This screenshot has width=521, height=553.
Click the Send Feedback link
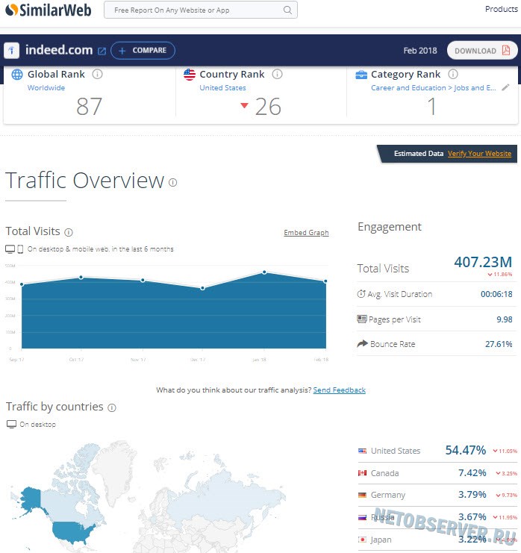(x=340, y=390)
